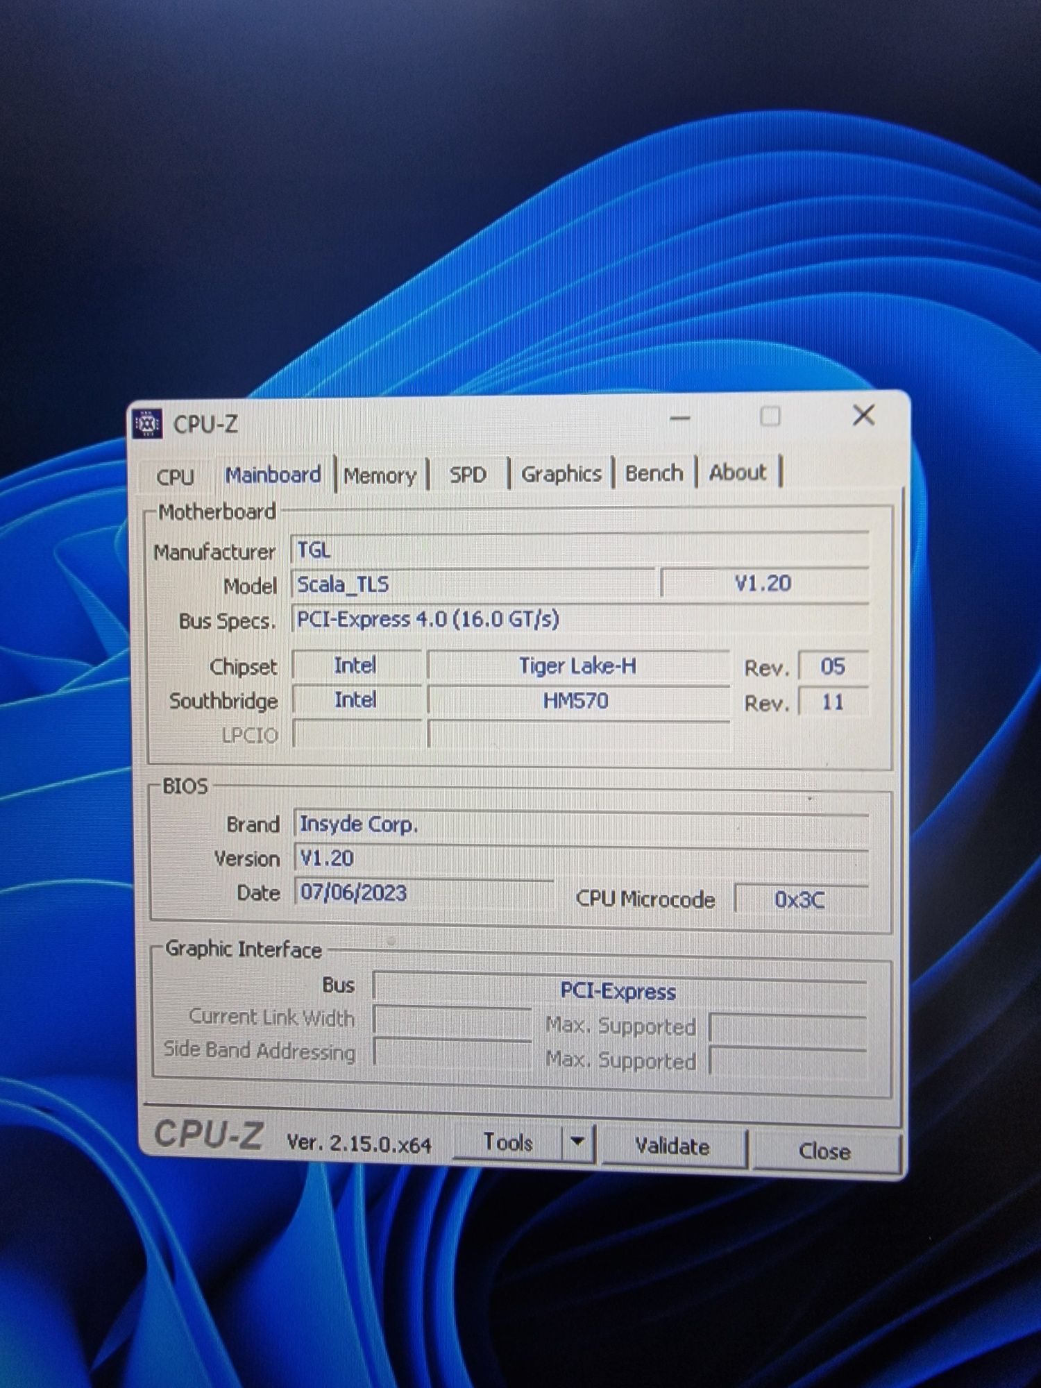1041x1388 pixels.
Task: Click the HM570 southbridge value
Action: (x=578, y=700)
